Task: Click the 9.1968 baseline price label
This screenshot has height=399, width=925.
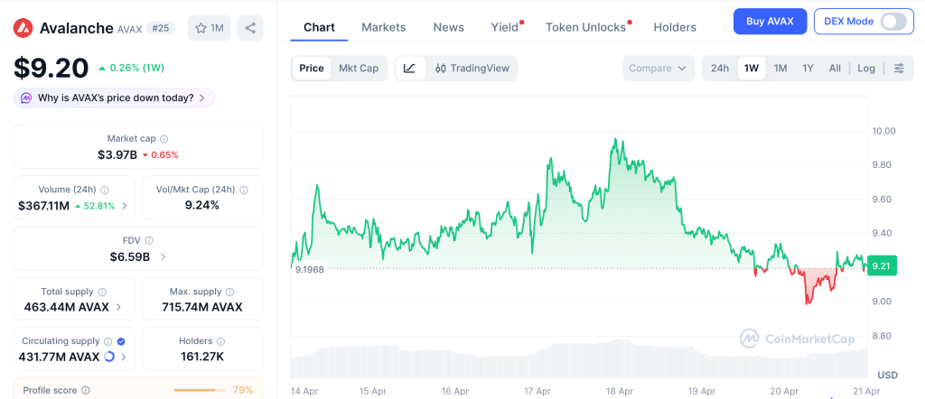Action: [310, 269]
